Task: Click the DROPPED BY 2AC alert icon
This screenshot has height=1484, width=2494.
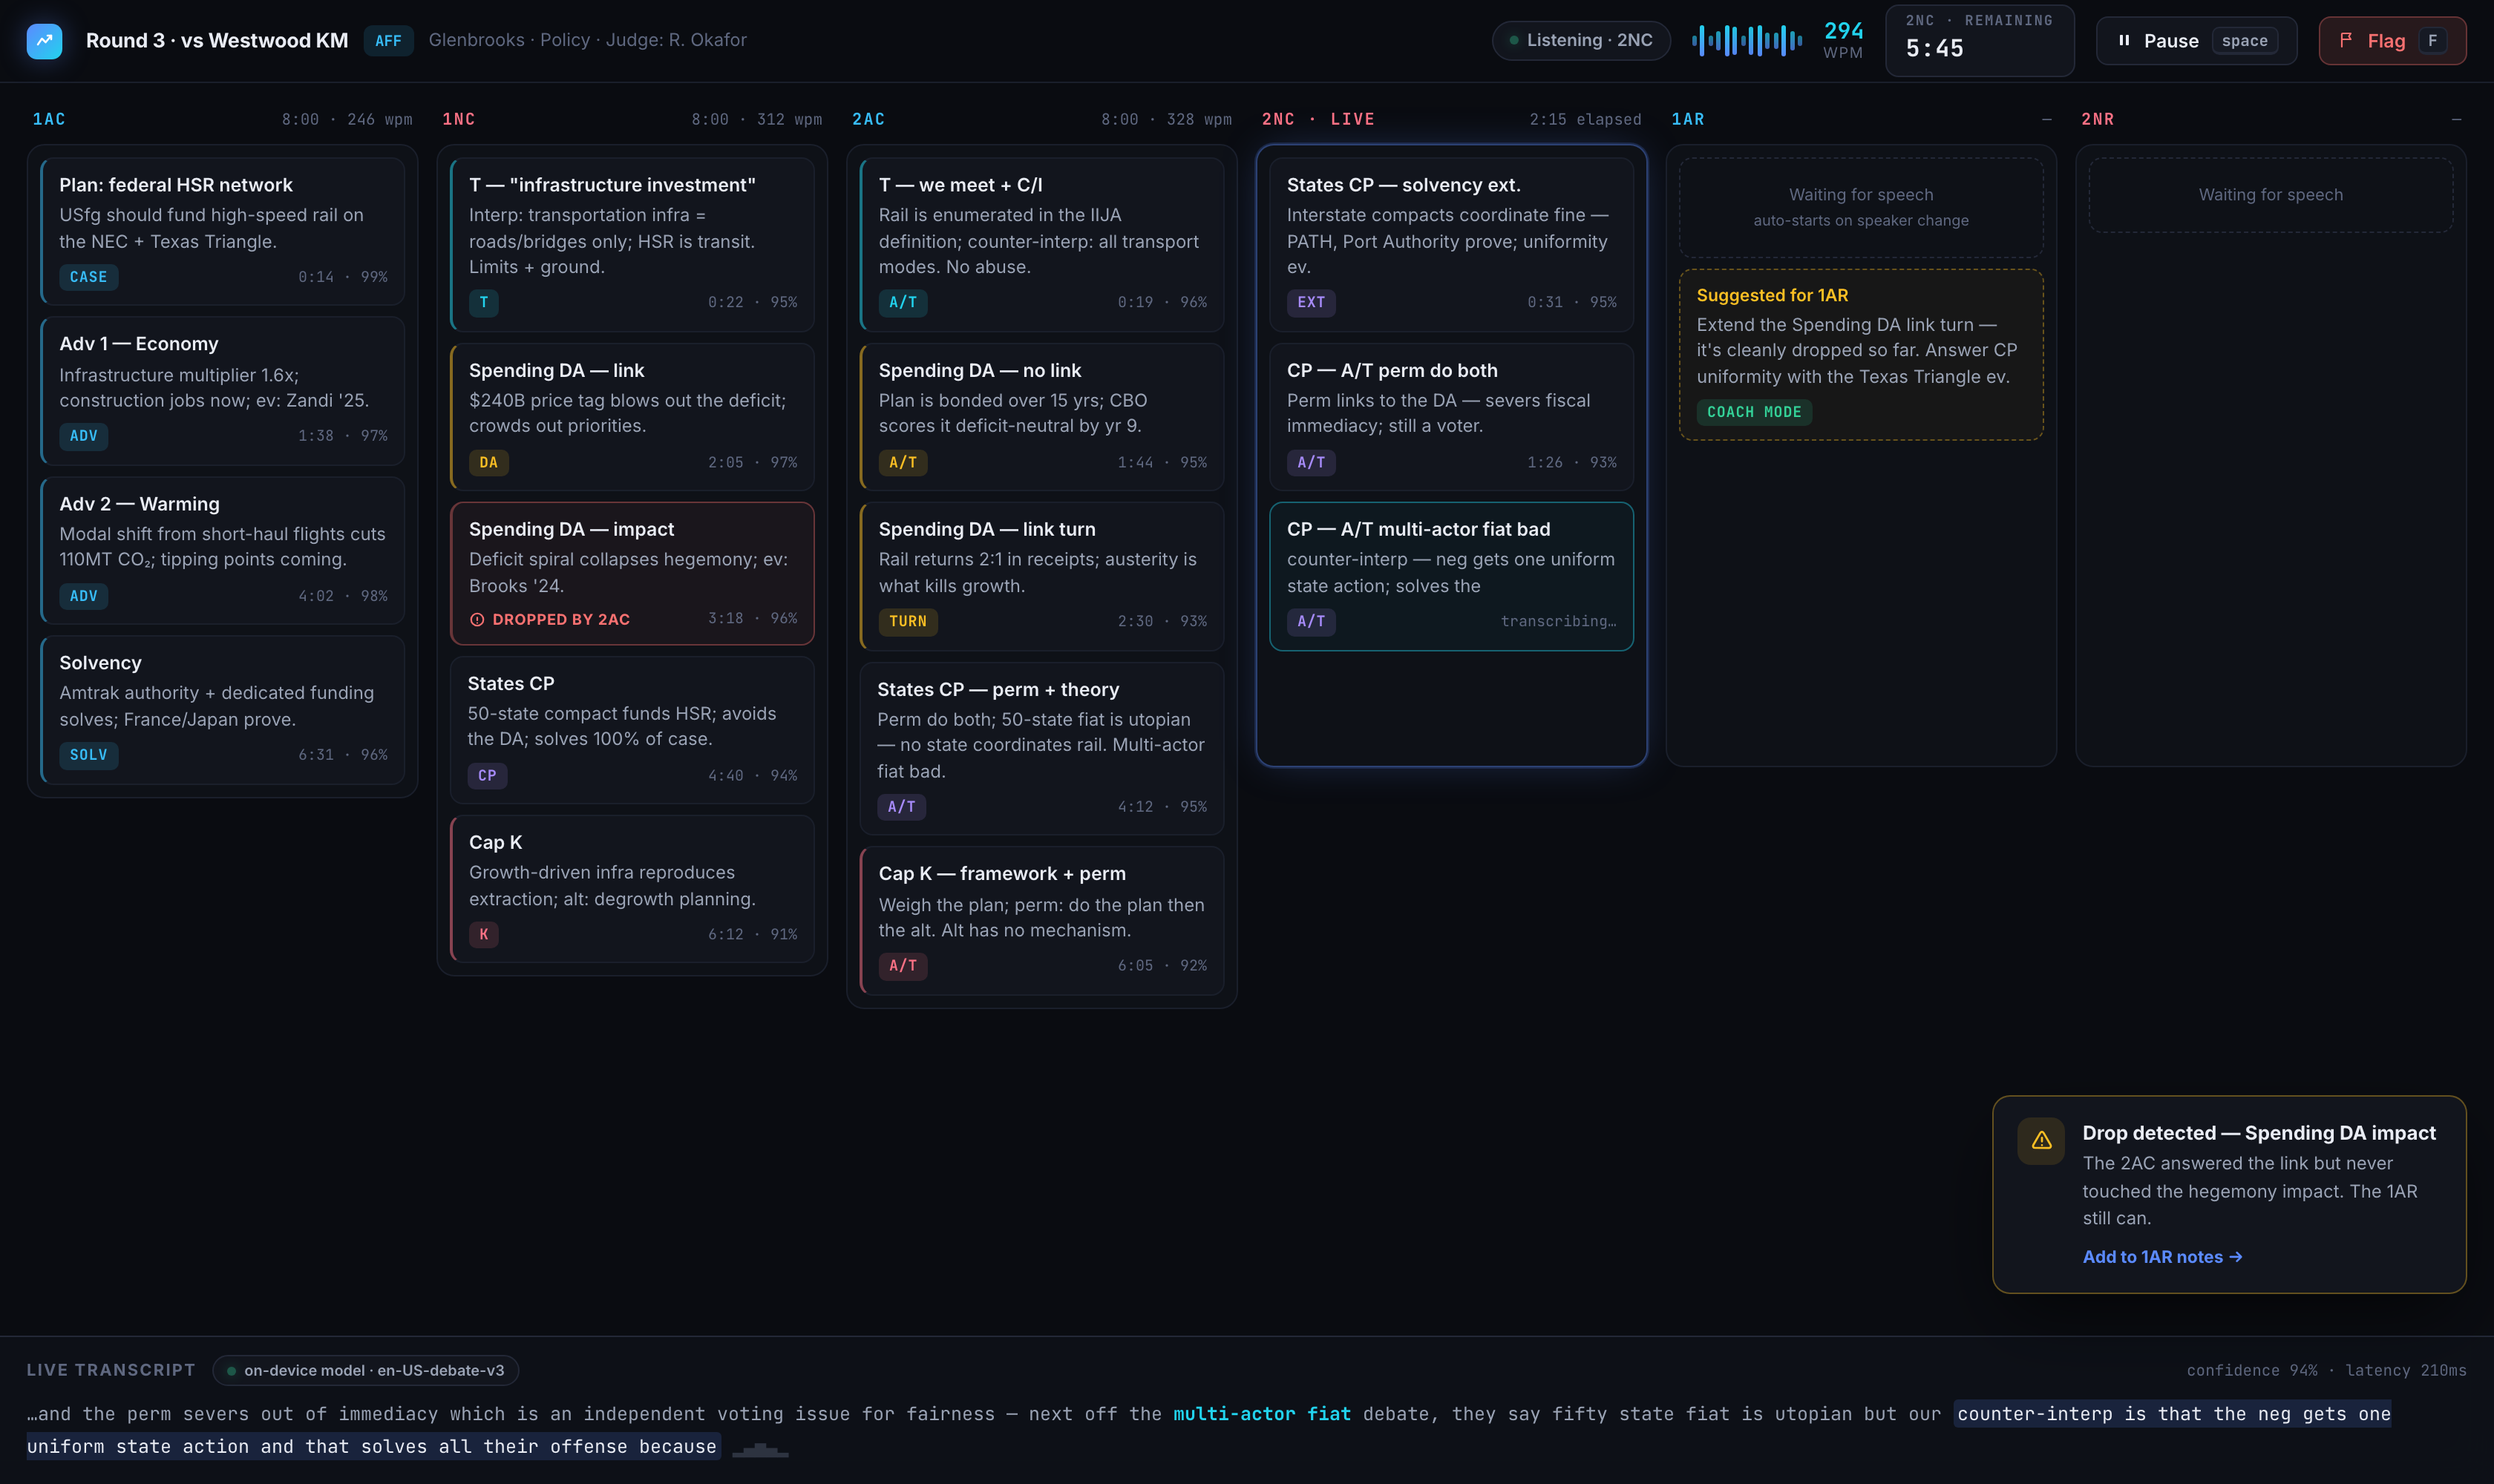Action: 477,620
